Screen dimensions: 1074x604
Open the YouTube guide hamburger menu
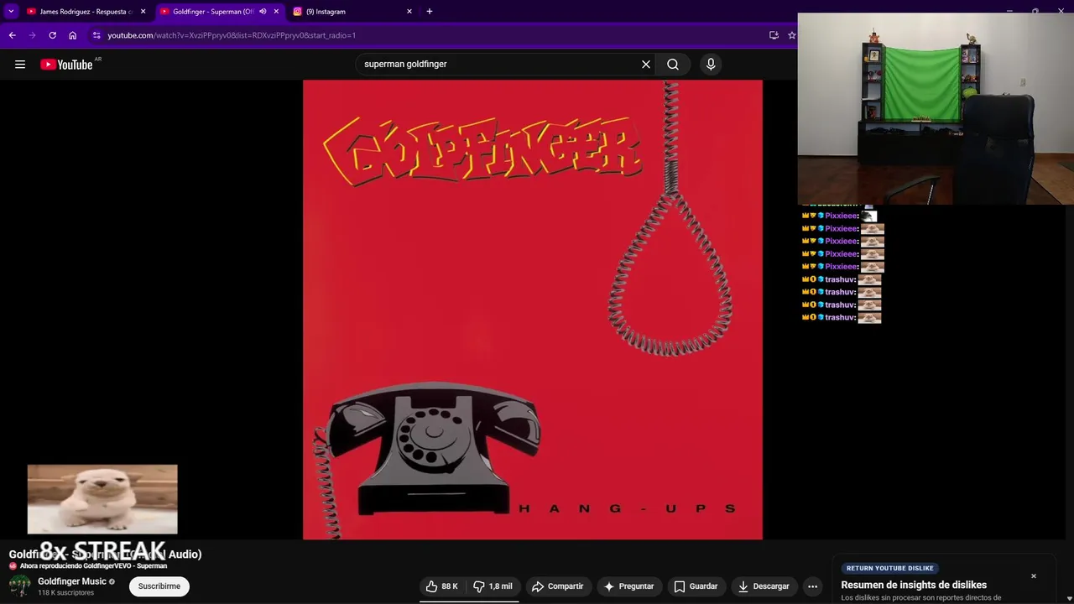[20, 65]
